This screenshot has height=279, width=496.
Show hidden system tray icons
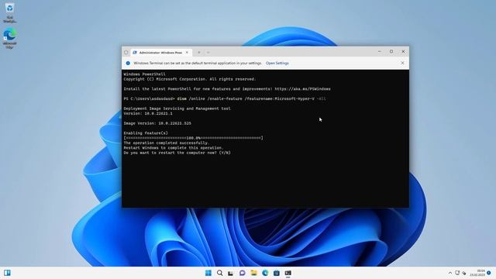tap(450, 273)
